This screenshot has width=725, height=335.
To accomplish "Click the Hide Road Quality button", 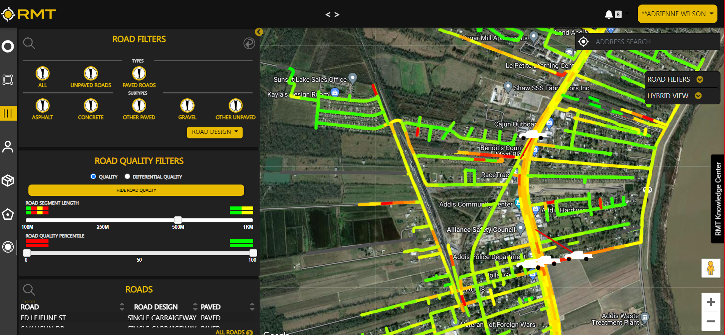I will 136,190.
